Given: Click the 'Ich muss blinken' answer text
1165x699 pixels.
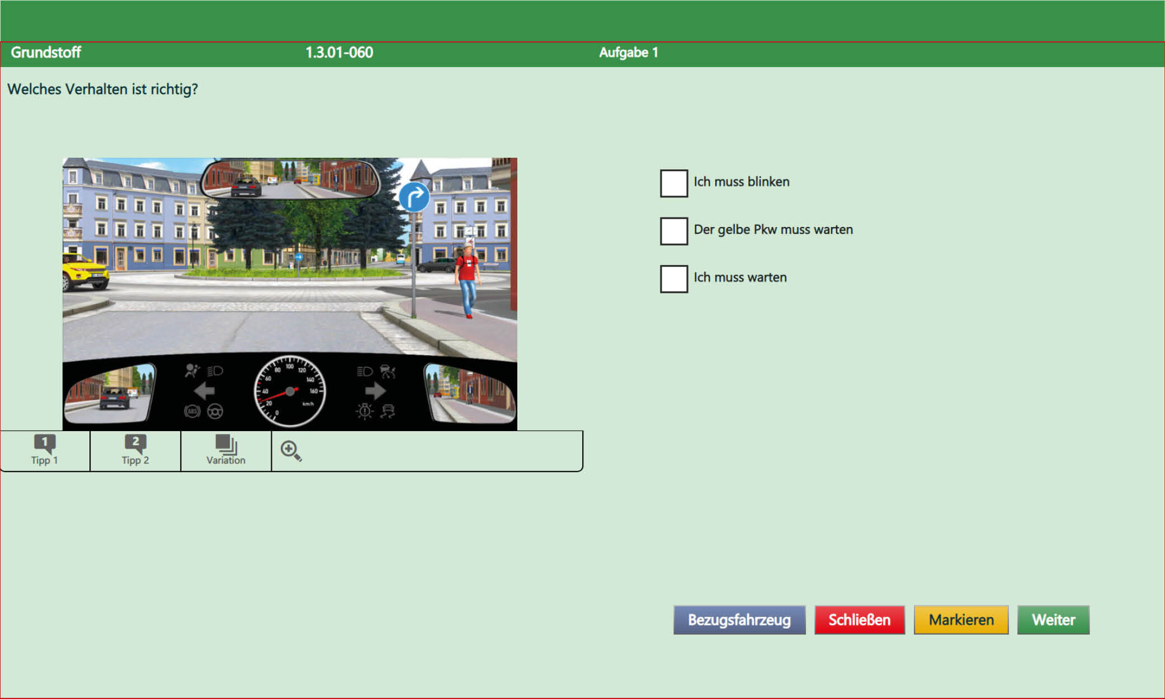Looking at the screenshot, I should coord(742,182).
